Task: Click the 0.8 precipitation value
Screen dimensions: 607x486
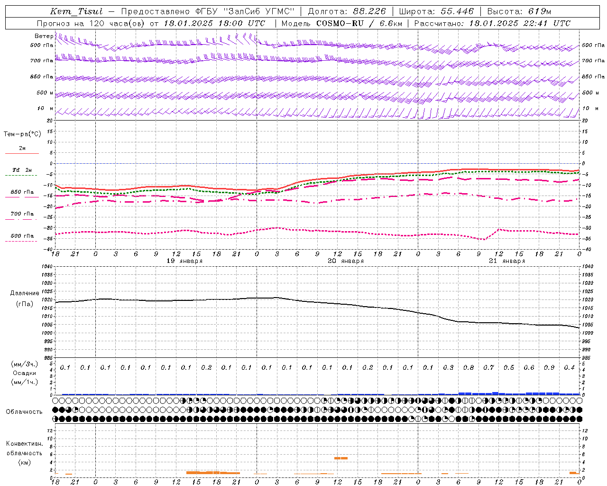Action: coord(469,367)
